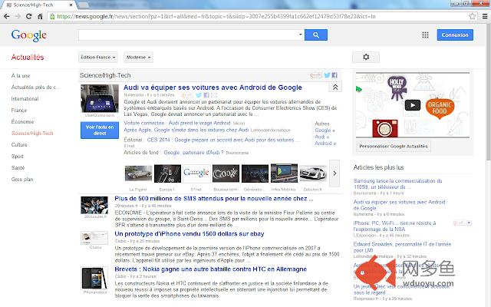Reload the page with the refresh icon
Viewport: 491px width, 307px height.
click(29, 16)
